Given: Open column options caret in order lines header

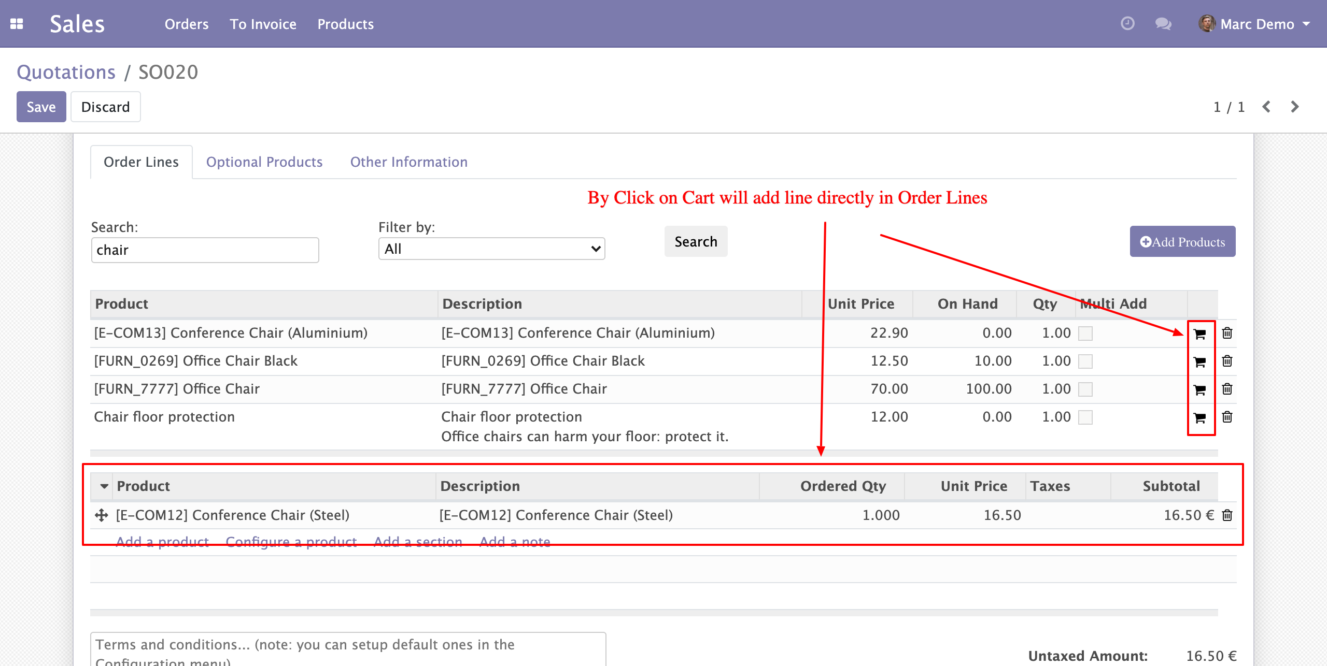Looking at the screenshot, I should [x=104, y=486].
